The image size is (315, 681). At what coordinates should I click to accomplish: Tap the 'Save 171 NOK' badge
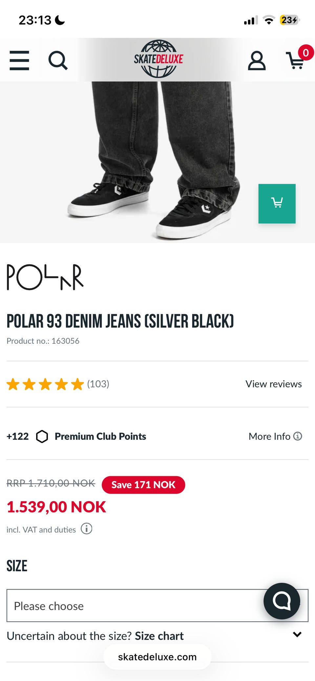click(x=143, y=485)
